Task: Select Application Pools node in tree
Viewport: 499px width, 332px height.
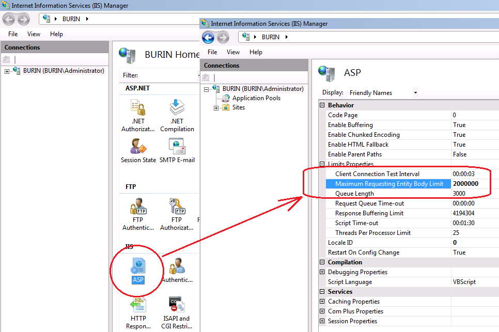Action: pyautogui.click(x=256, y=98)
